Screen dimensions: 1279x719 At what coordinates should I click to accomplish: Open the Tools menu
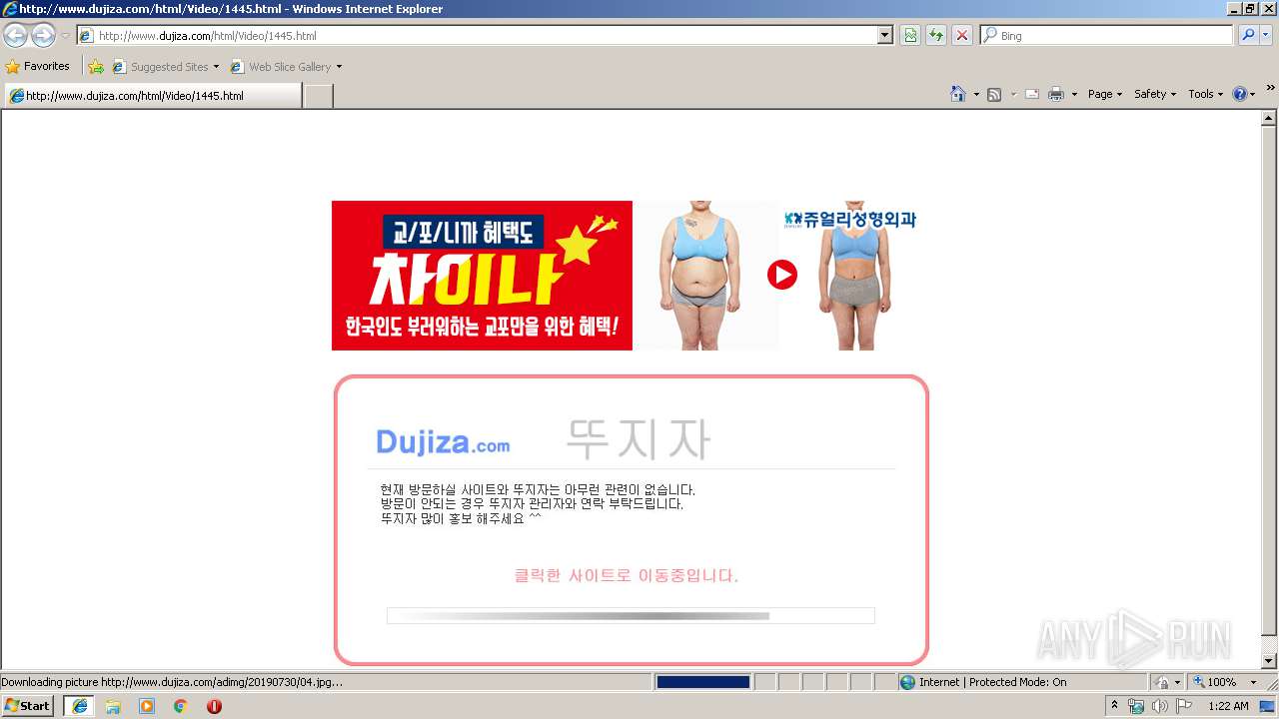click(1206, 94)
